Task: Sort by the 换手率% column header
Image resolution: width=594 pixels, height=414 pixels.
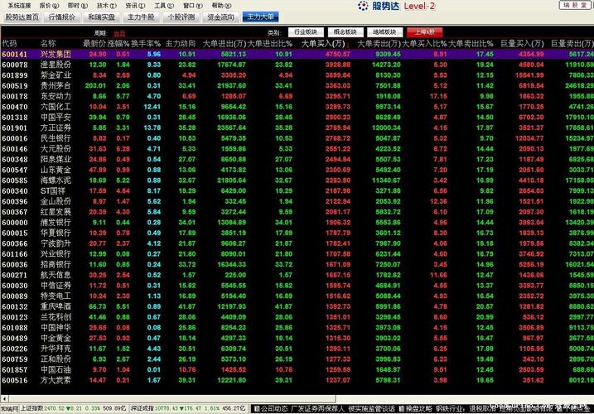Action: (x=146, y=44)
